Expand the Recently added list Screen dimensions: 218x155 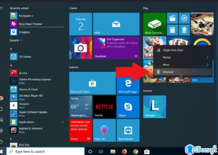tap(16, 40)
